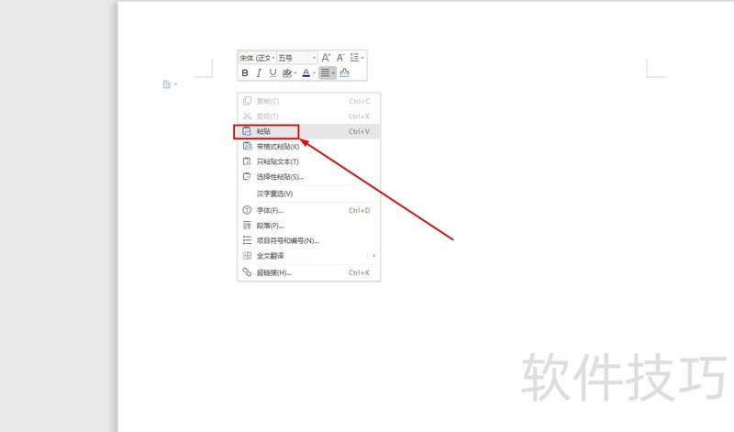Open the highlight color dropdown arrow
Viewport: 734px width, 432px height.
point(295,73)
